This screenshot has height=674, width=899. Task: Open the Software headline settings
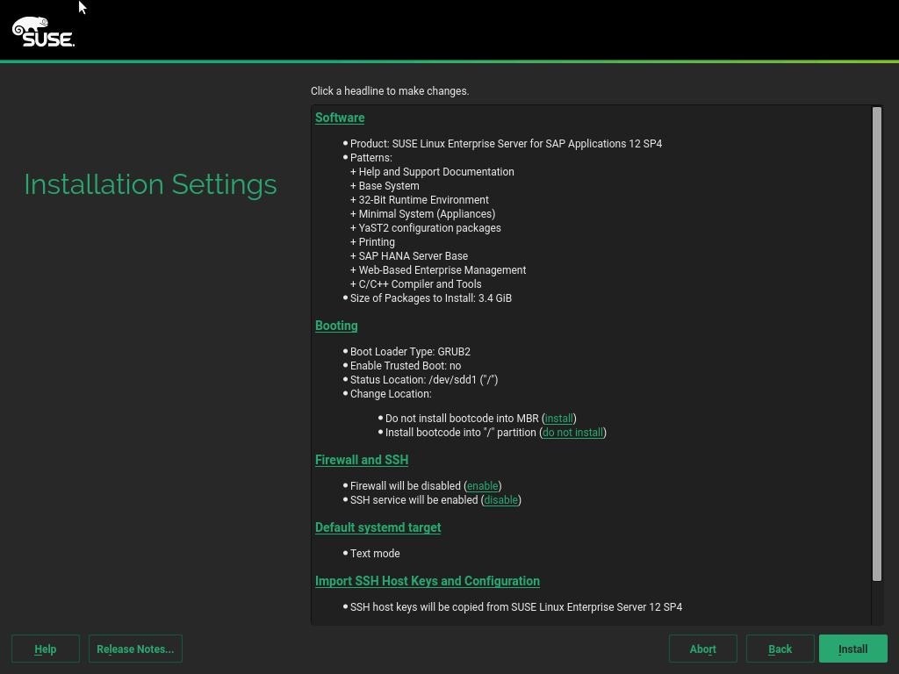[x=340, y=118]
